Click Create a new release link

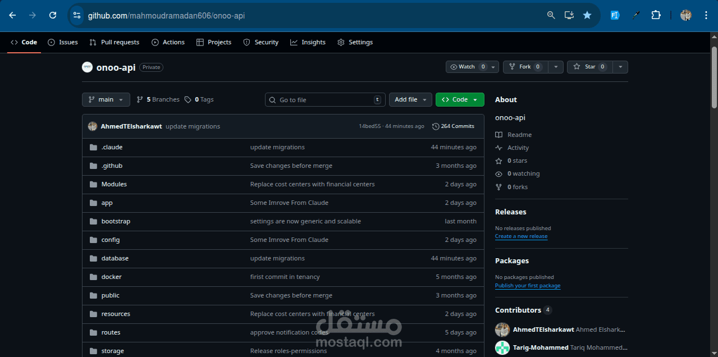click(x=521, y=236)
